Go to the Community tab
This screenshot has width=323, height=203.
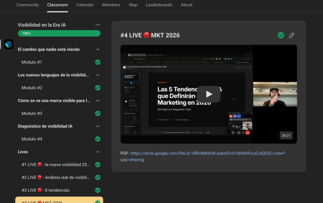pyautogui.click(x=27, y=5)
